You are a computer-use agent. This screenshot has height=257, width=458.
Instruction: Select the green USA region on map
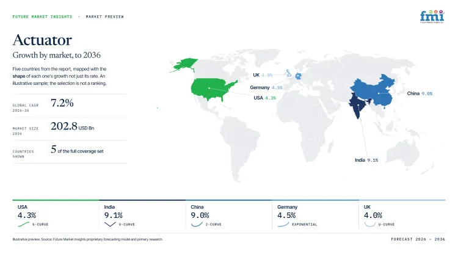click(x=213, y=89)
